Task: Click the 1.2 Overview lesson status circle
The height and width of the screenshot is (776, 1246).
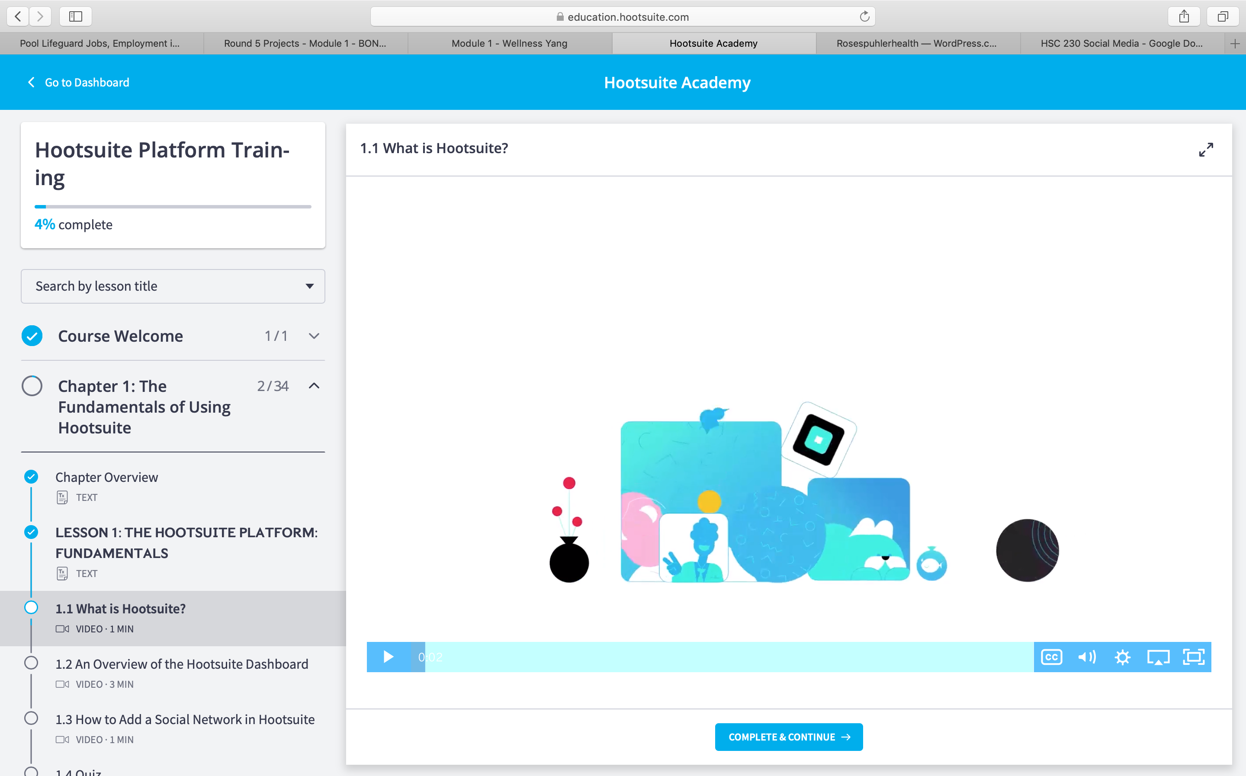Action: (31, 663)
